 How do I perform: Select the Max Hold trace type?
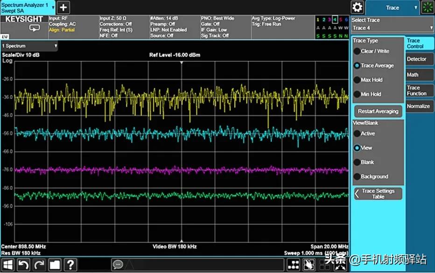(x=371, y=80)
